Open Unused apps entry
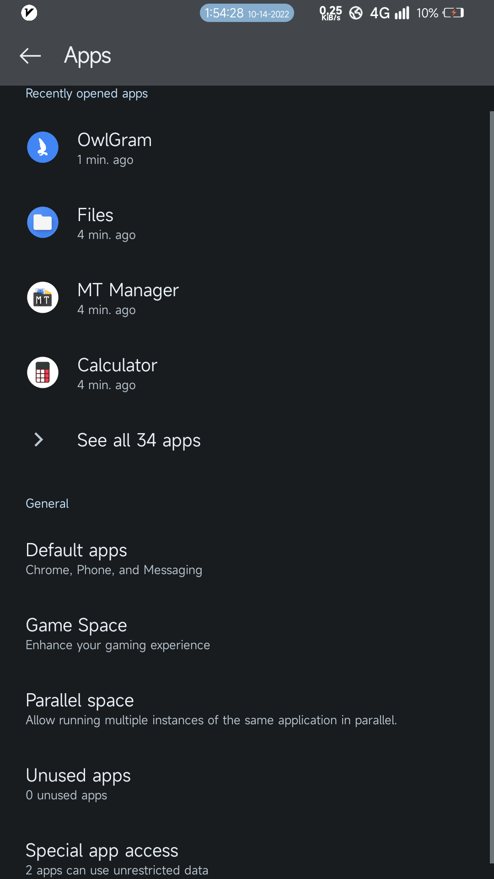 (78, 784)
